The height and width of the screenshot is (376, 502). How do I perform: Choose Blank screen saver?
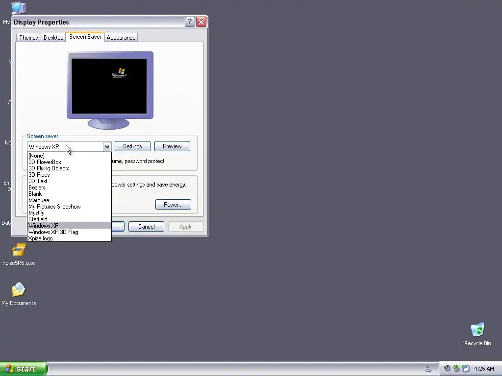69,194
